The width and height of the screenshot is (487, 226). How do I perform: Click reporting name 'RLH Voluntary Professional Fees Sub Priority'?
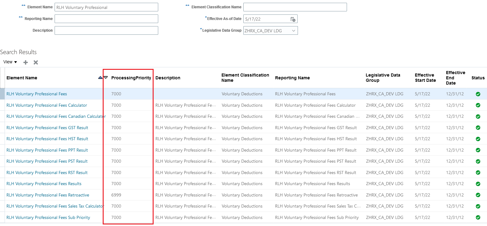pos(317,217)
